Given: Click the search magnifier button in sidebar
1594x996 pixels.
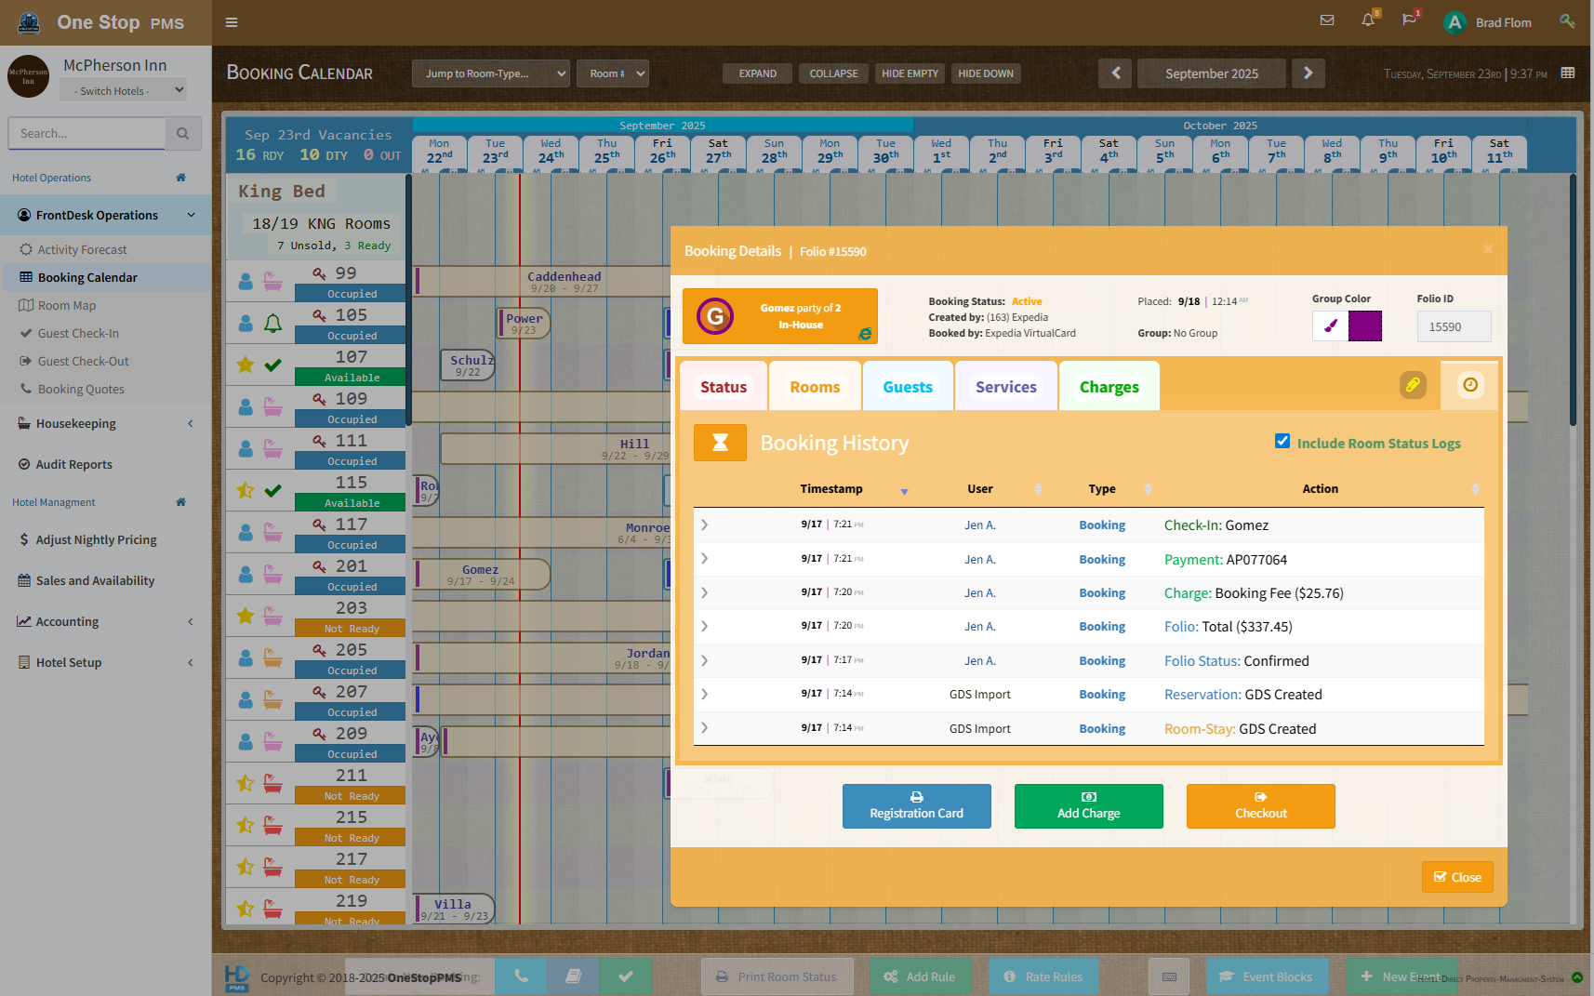Looking at the screenshot, I should point(183,134).
